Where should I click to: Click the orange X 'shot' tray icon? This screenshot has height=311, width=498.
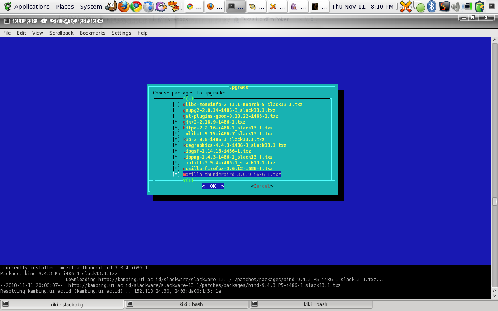click(x=406, y=6)
